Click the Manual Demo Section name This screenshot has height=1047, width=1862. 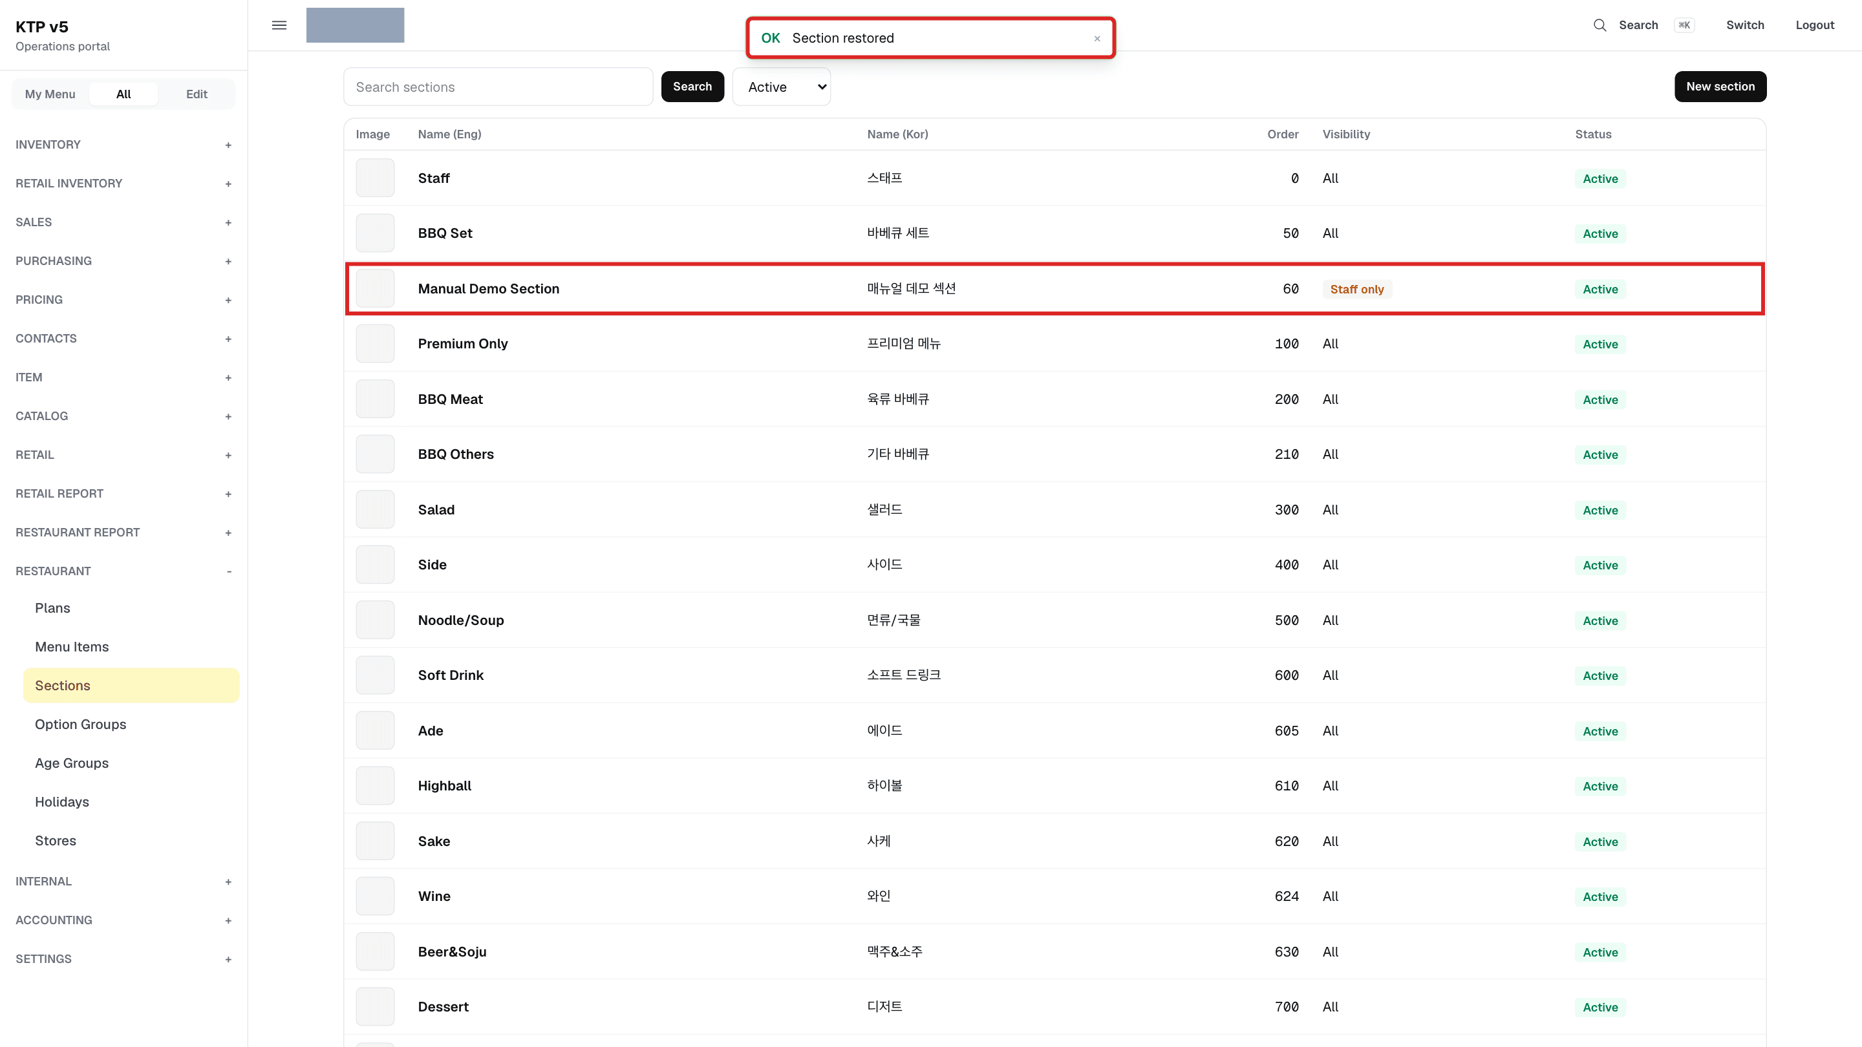(489, 288)
